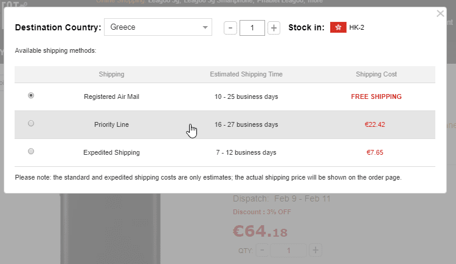Click the HK-2 stock location label
The width and height of the screenshot is (456, 264).
point(357,27)
